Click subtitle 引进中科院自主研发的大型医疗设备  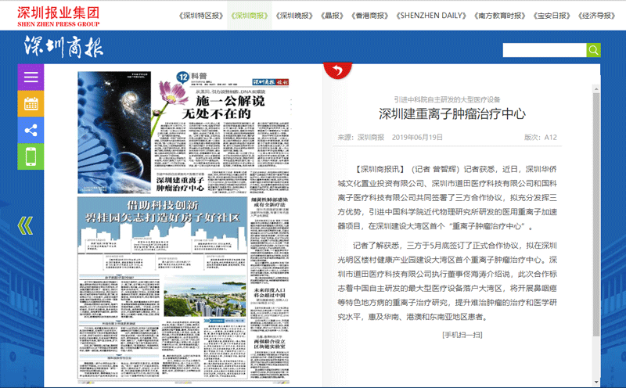click(x=447, y=99)
